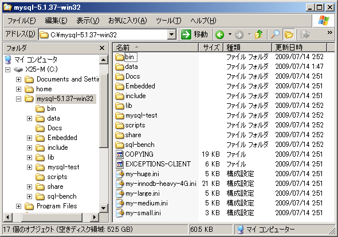Go up one folder level icon
Screen dimensions: 338x237
(x=258, y=34)
